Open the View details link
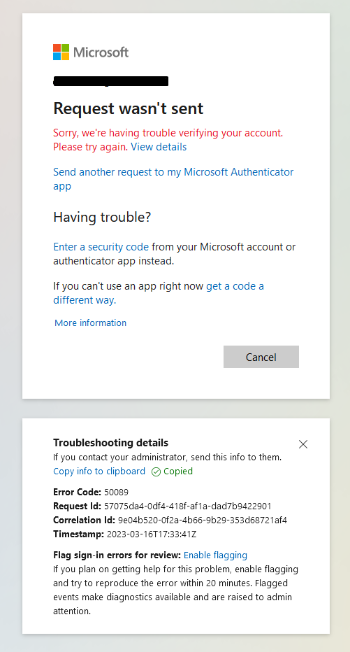 [x=159, y=147]
